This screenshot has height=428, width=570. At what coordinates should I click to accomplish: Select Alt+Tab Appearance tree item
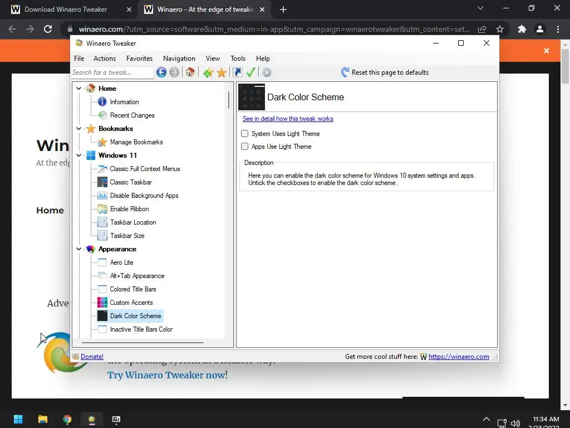point(137,276)
